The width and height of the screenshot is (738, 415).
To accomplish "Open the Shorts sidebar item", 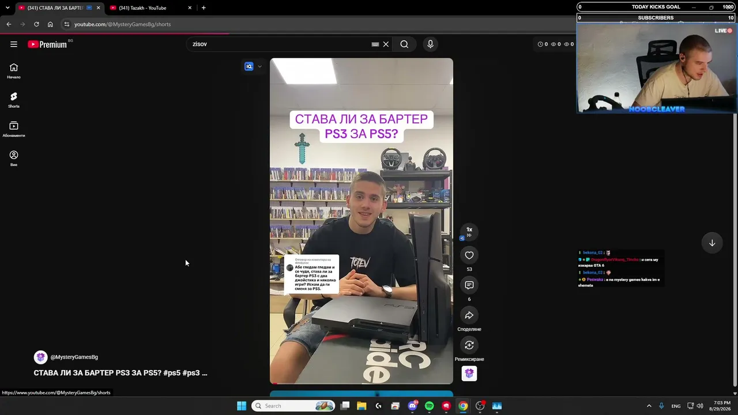I will (14, 100).
